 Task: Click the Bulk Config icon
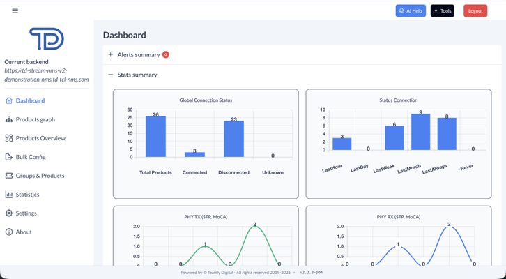coord(9,157)
